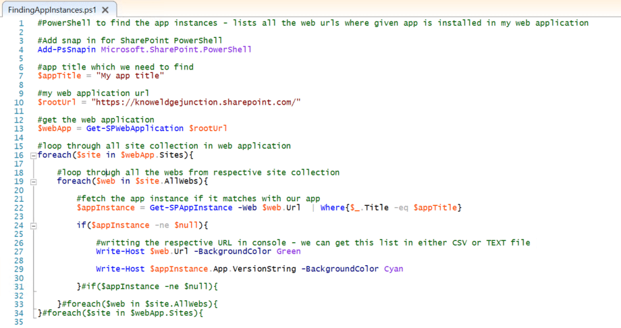Click Microsoft.SharePoint.PowerShell text on line 4
The height and width of the screenshot is (328, 621).
(176, 49)
